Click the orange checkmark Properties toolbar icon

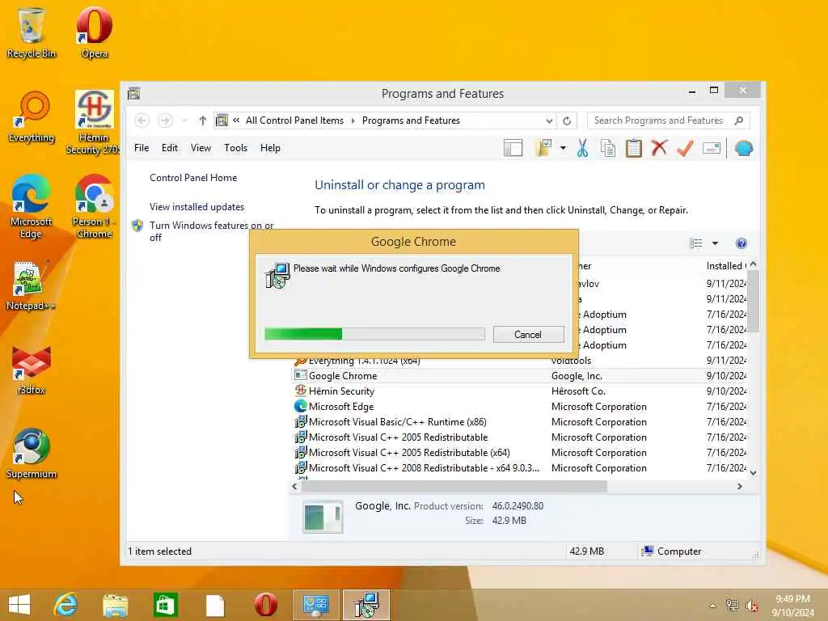[685, 148]
